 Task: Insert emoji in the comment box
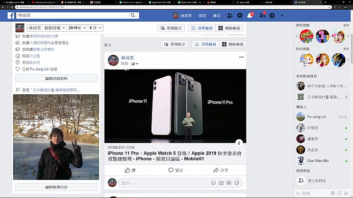coord(213,183)
